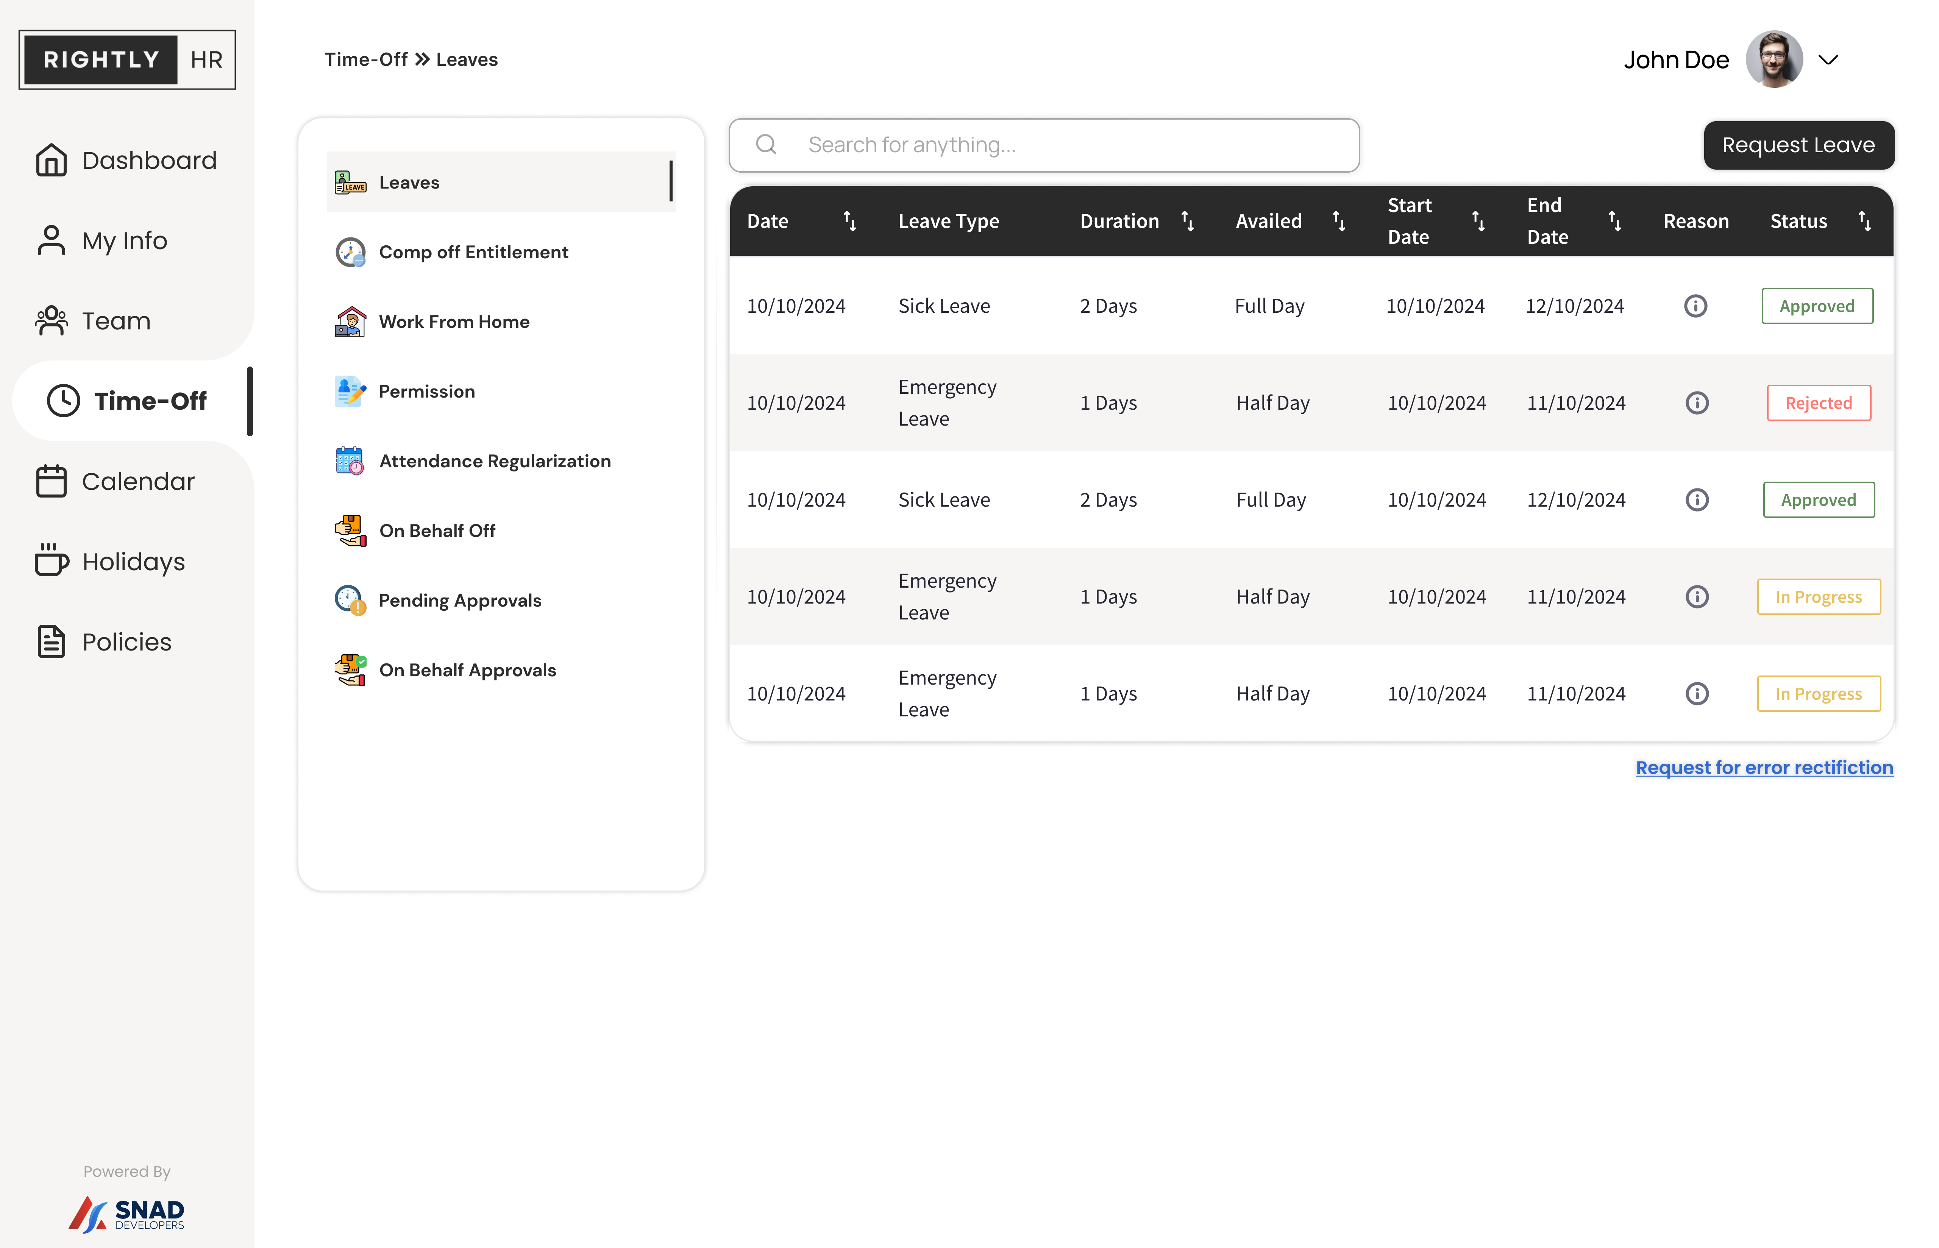
Task: Click the Pending Approvals clock icon
Action: 350,601
